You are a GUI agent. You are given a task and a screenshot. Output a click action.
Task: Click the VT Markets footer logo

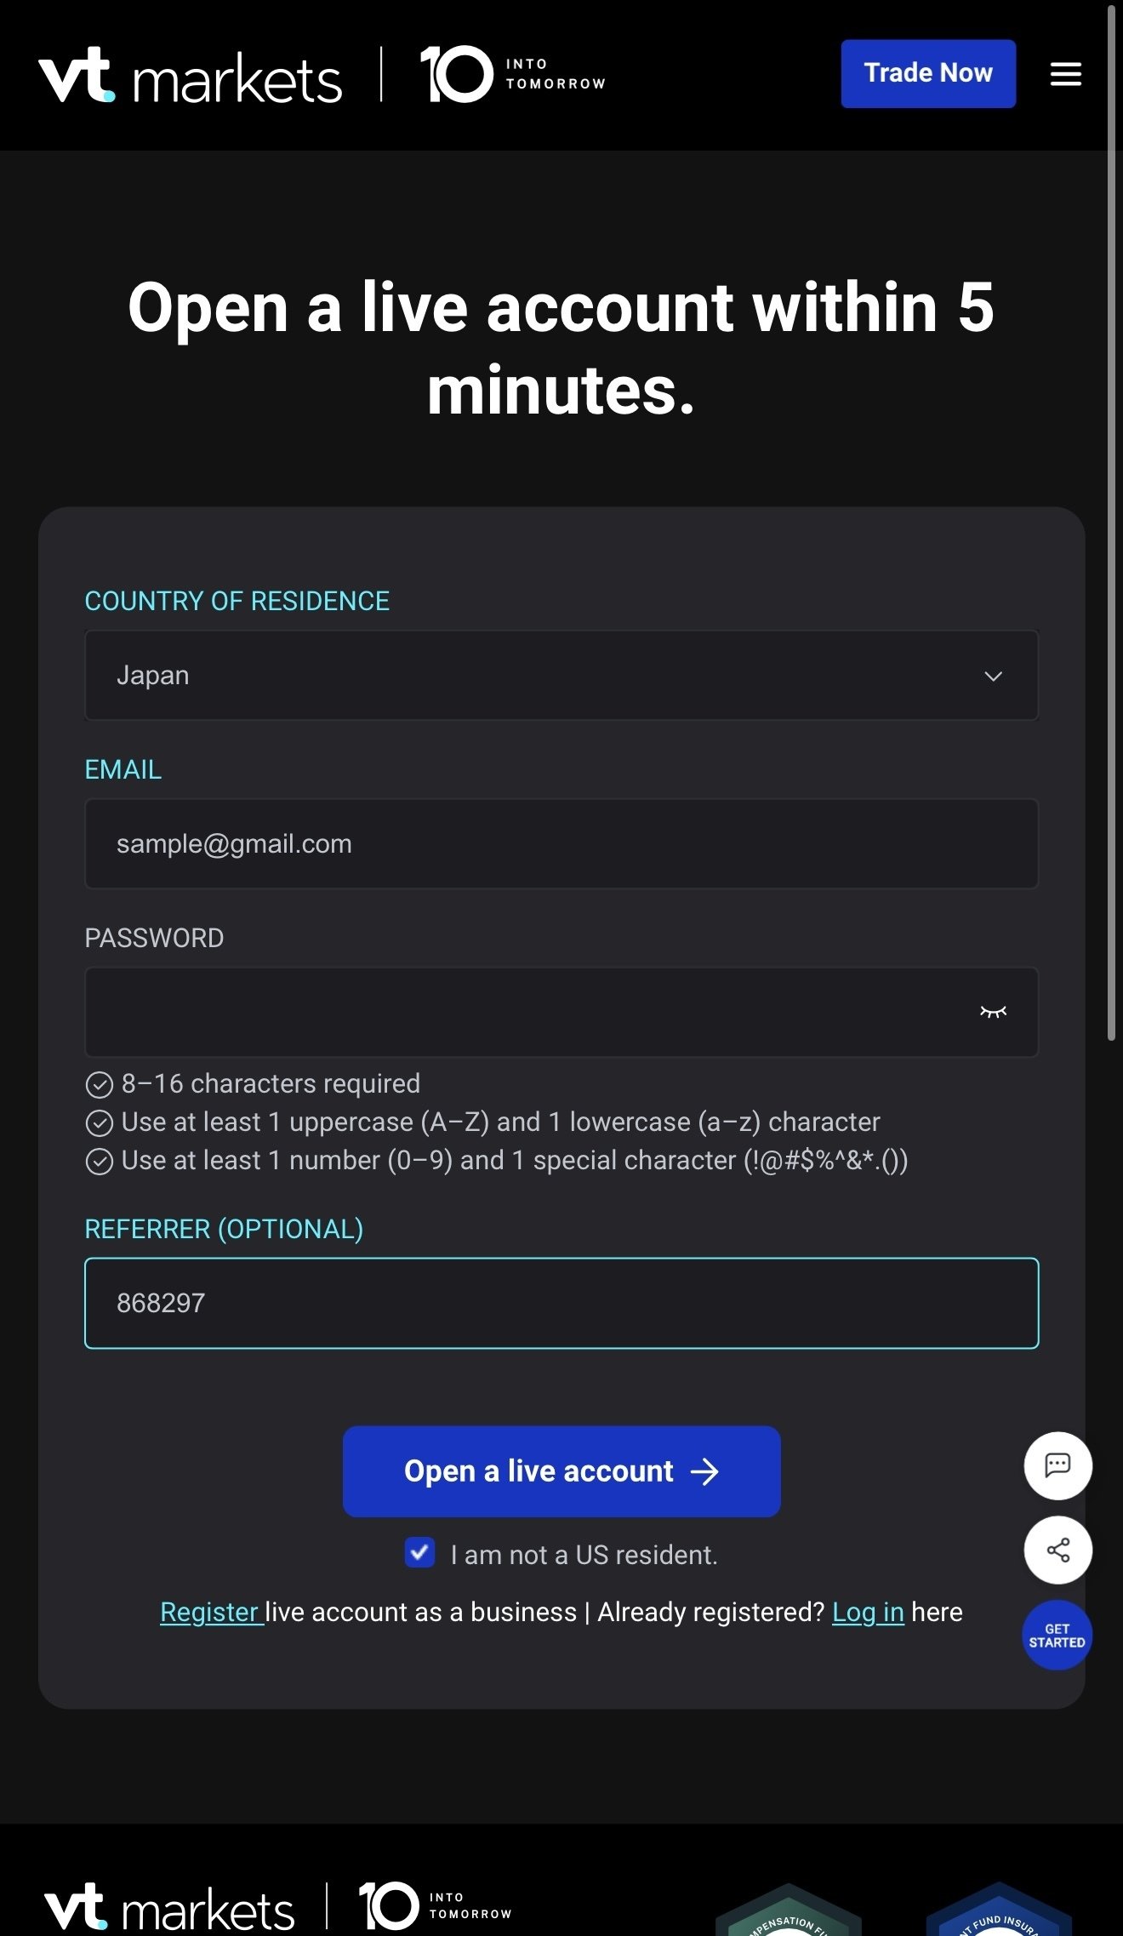[169, 1907]
